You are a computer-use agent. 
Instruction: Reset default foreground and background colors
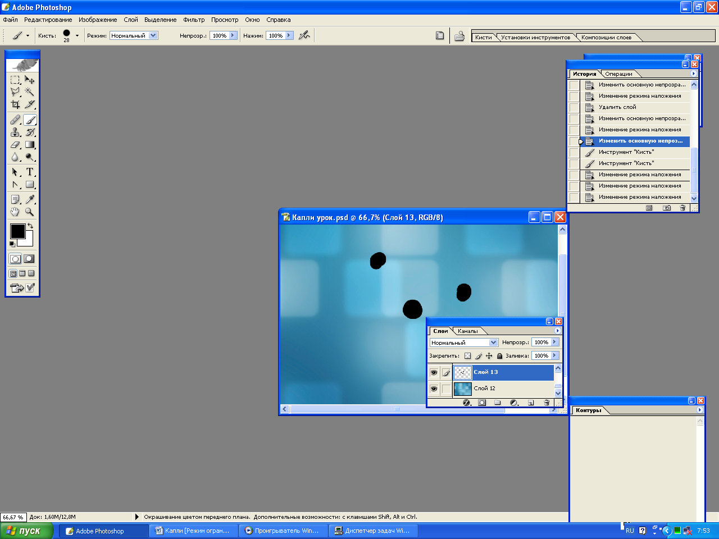[x=12, y=244]
